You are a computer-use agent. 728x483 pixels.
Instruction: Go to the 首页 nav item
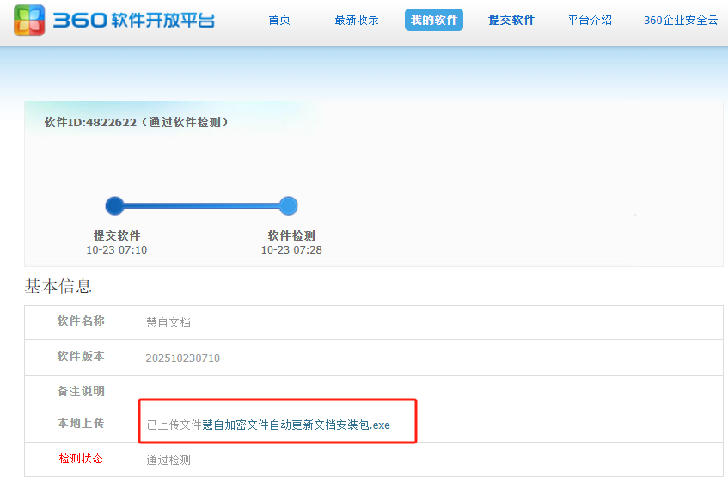(279, 20)
